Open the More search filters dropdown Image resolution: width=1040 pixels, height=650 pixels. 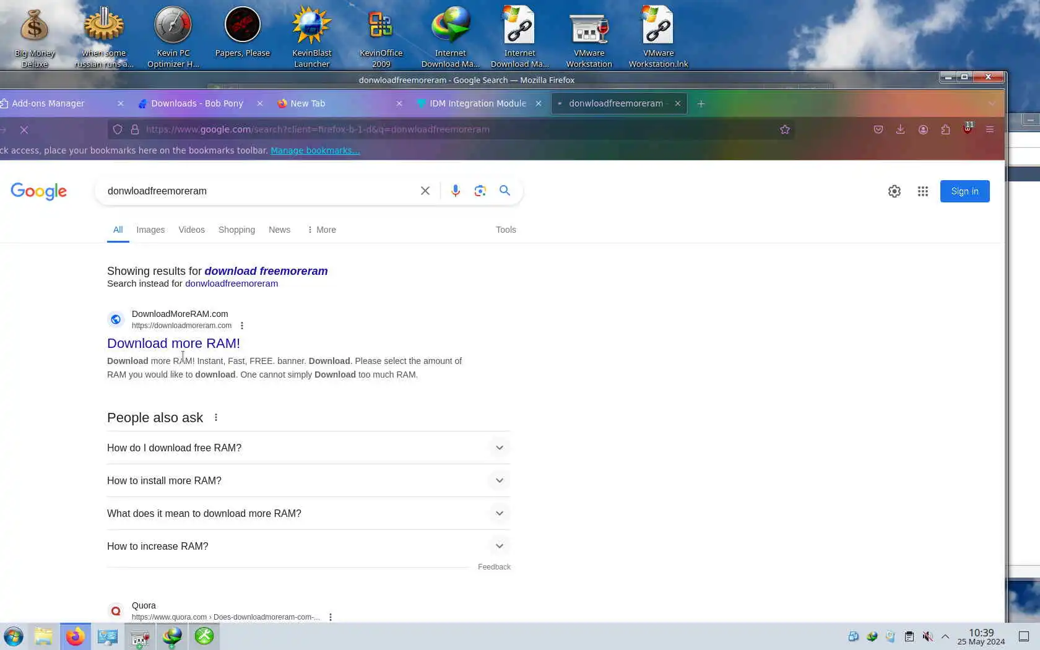pos(321,230)
